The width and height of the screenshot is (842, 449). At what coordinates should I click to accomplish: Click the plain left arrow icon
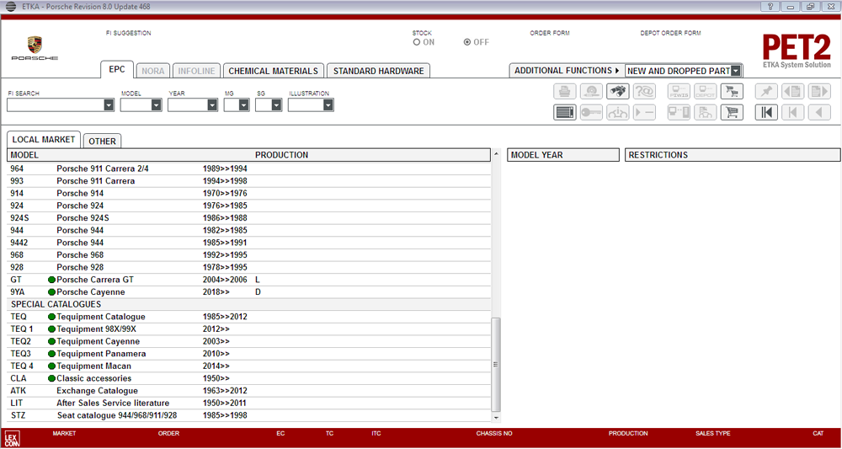point(819,112)
